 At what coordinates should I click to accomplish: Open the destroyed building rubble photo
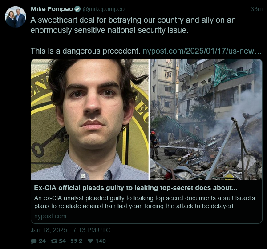click(x=206, y=119)
